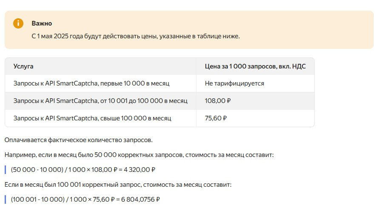This screenshot has width=384, height=208.
Task: Click the formula giving 4 320,00 ₽
Action: click(83, 170)
